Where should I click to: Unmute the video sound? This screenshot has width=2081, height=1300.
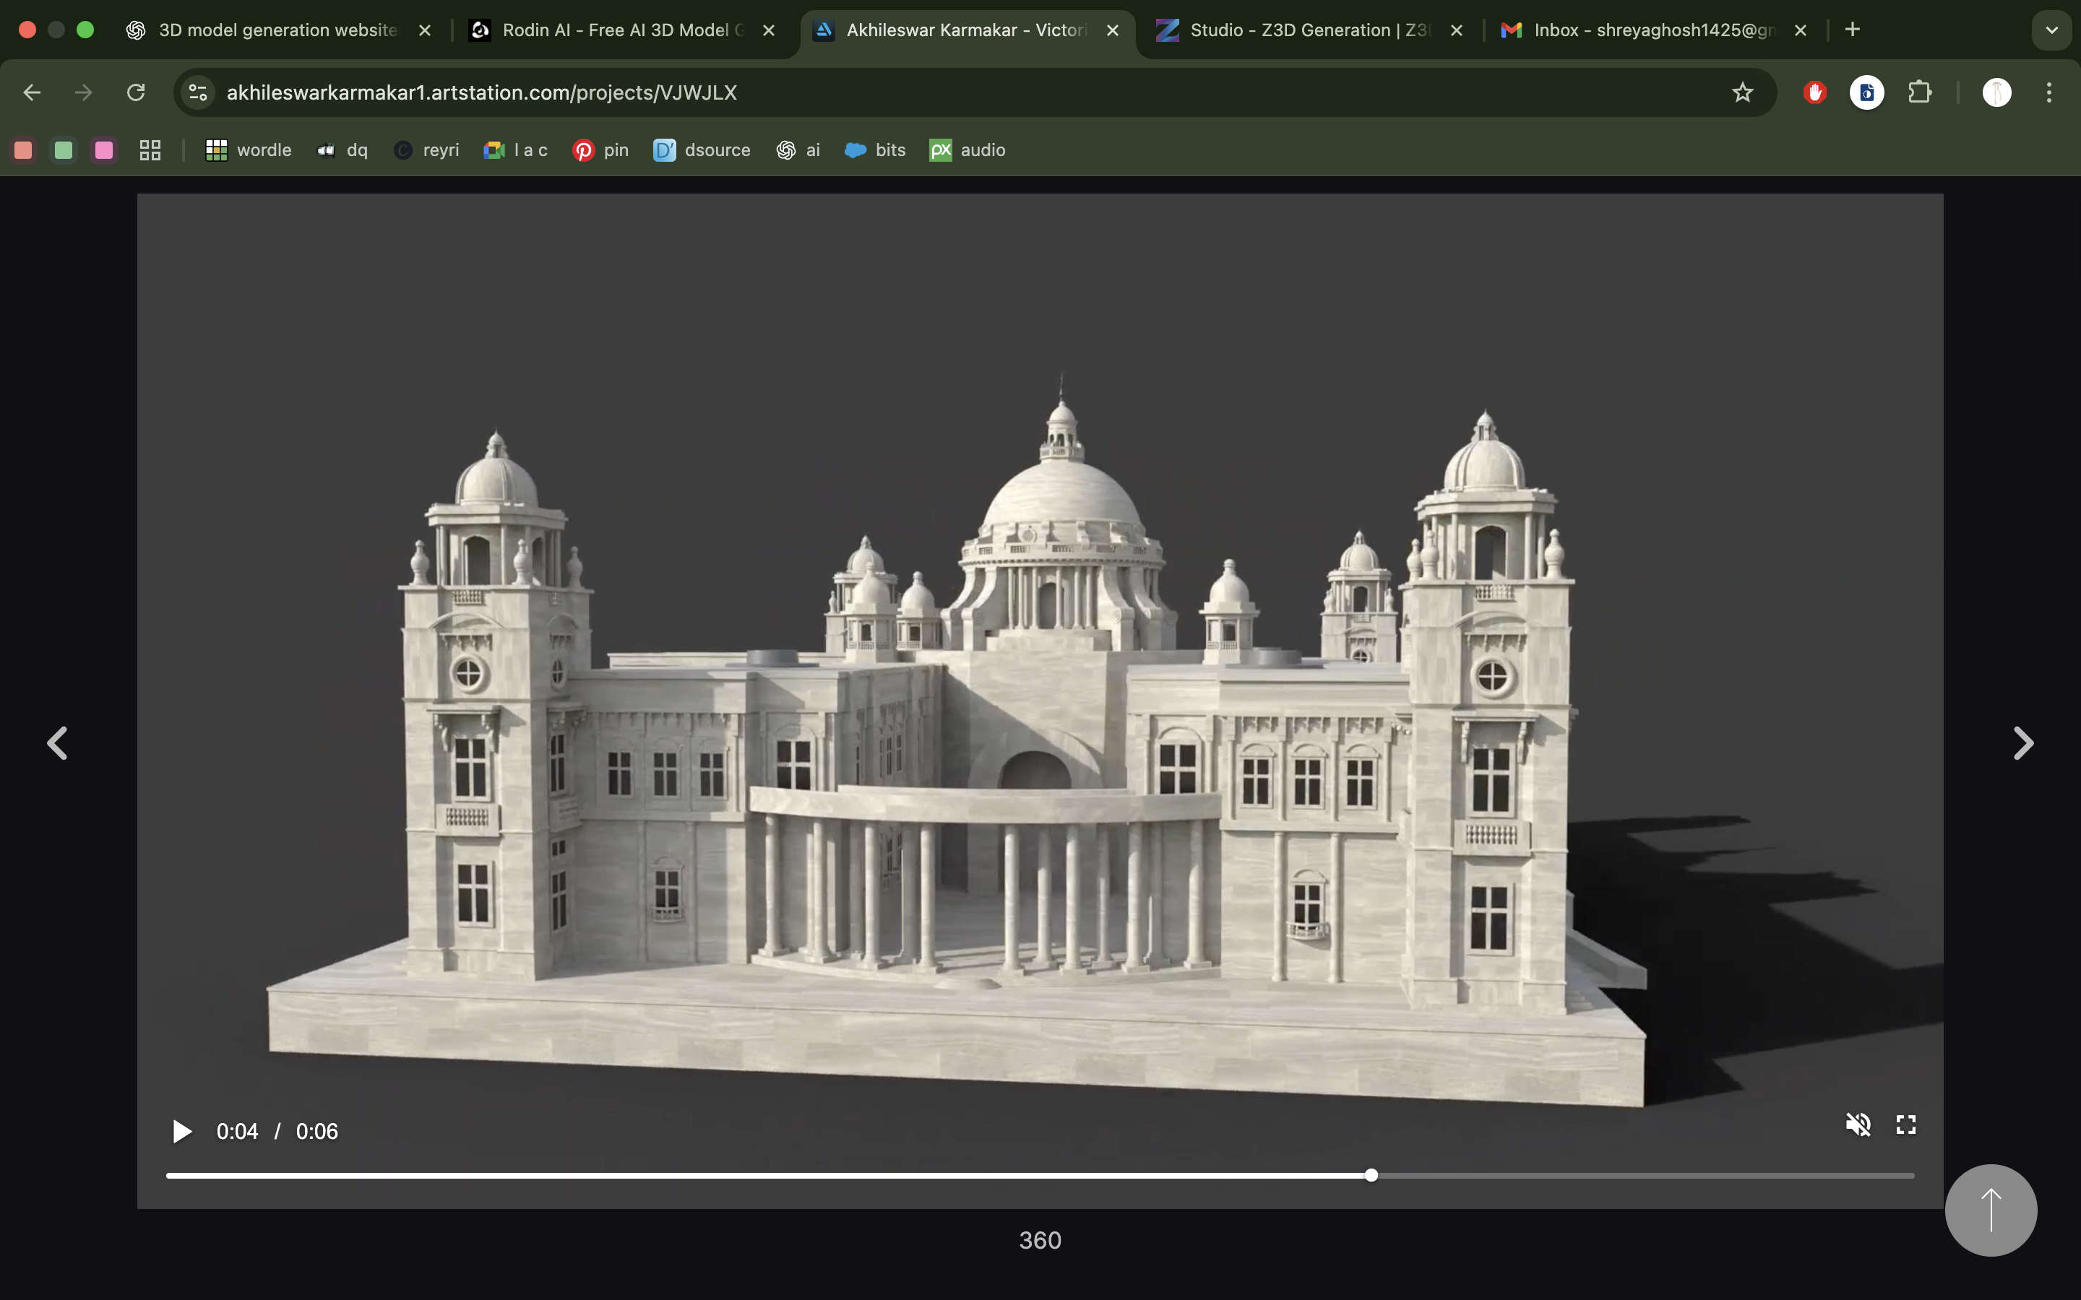pyautogui.click(x=1858, y=1124)
